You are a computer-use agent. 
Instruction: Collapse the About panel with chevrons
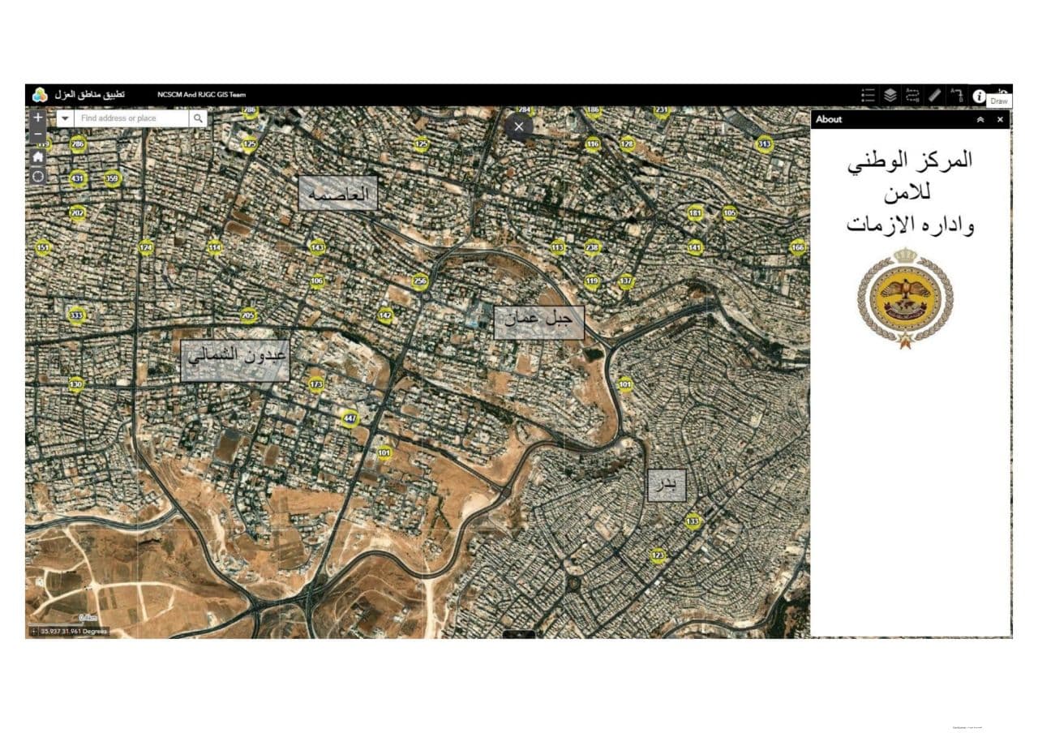pyautogui.click(x=980, y=119)
